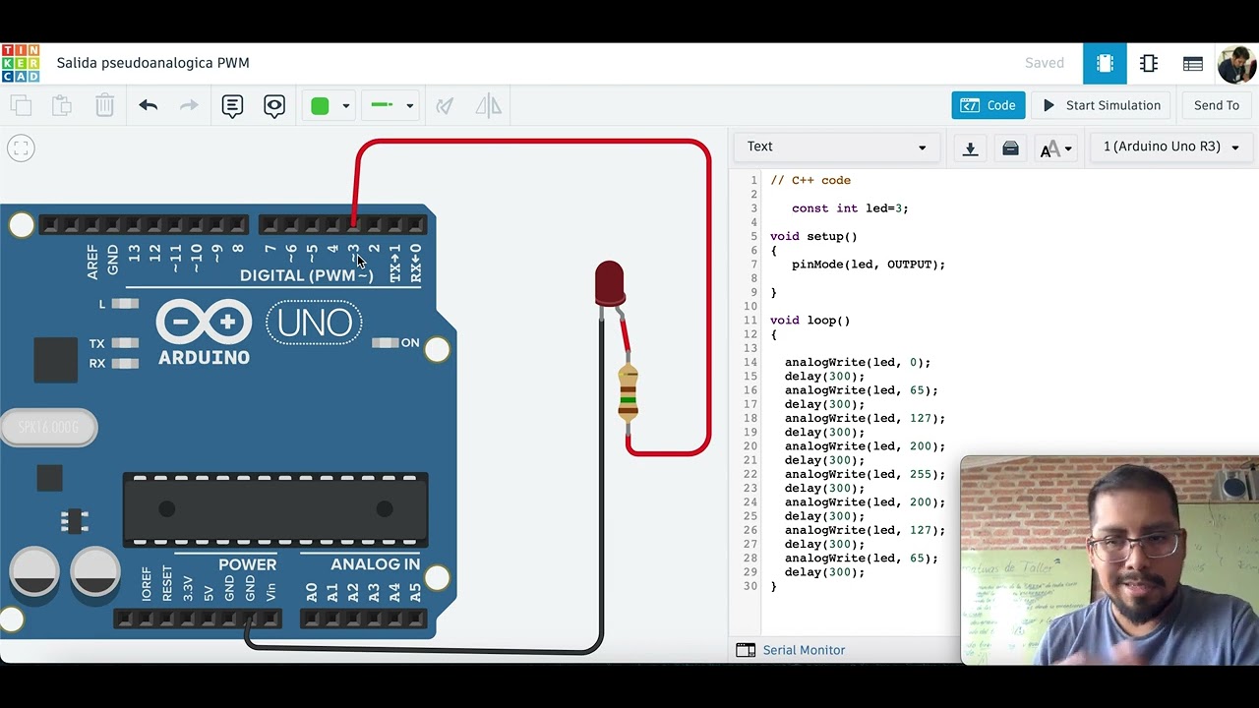Download code with the arrow icon
The image size is (1259, 708).
(x=970, y=148)
